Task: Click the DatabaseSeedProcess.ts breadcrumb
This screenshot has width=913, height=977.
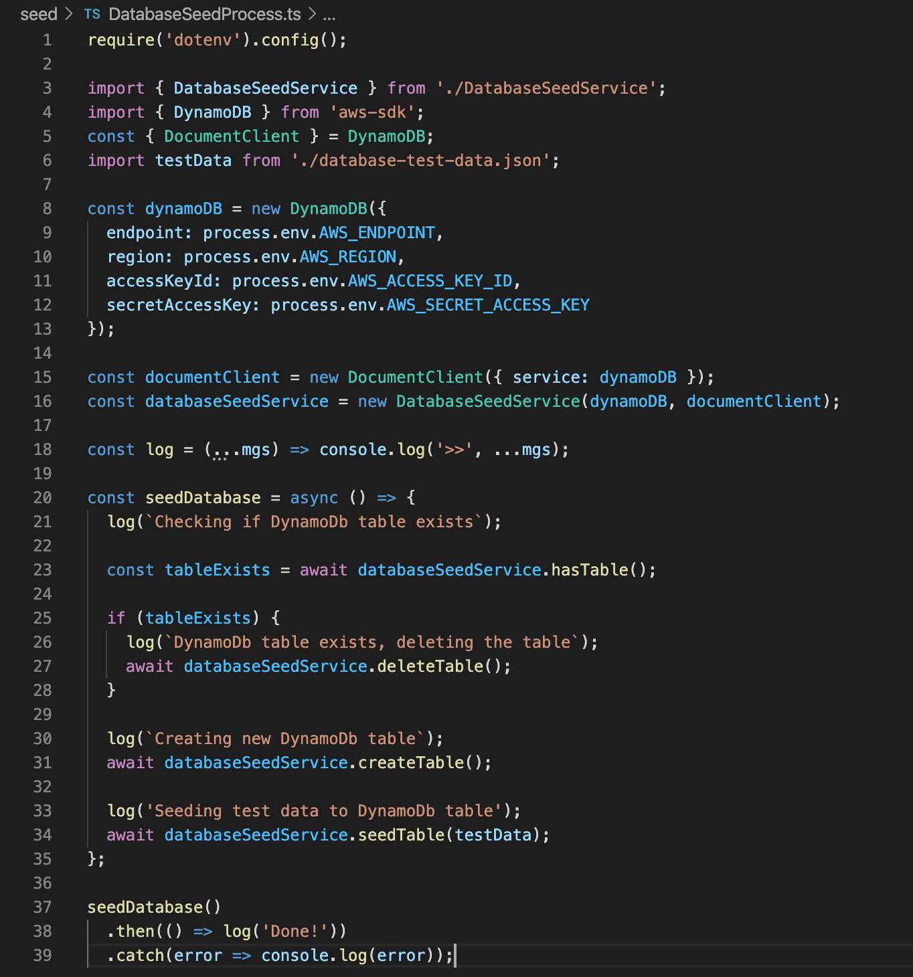Action: click(205, 14)
